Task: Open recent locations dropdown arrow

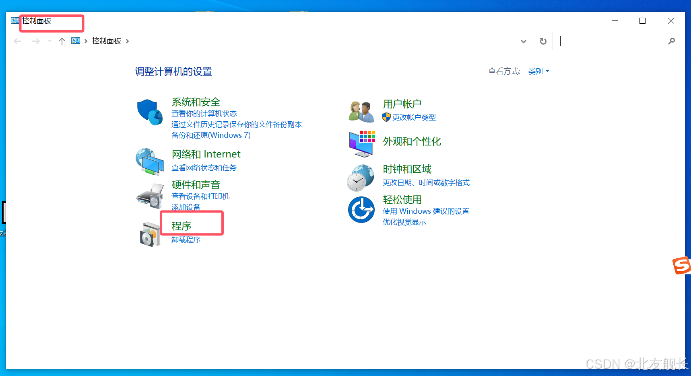Action: pos(50,41)
